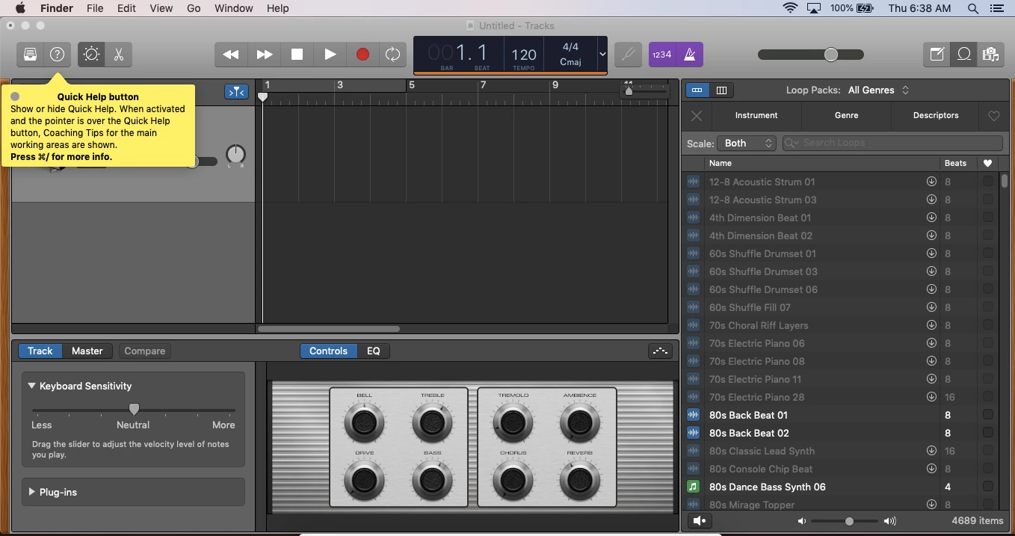
Task: Tick favorite checkbox for 80s Back Beat 01
Action: pyautogui.click(x=988, y=415)
